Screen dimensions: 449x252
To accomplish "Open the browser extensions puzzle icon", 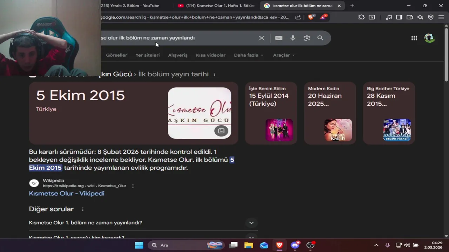I will [x=361, y=17].
